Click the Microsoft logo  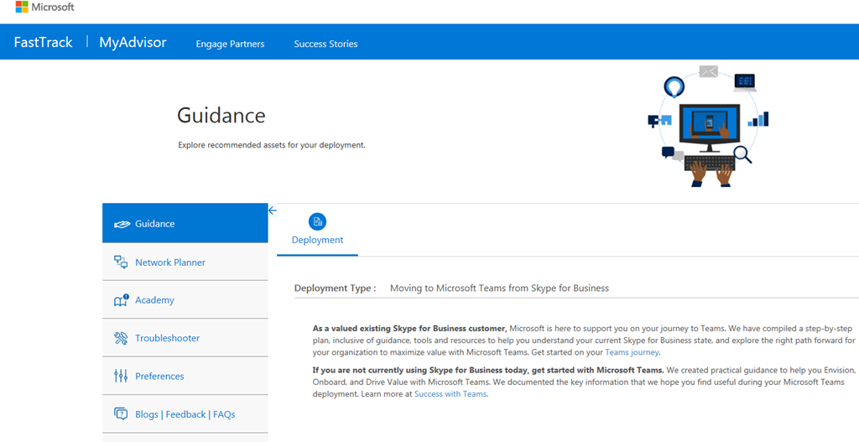pos(44,8)
